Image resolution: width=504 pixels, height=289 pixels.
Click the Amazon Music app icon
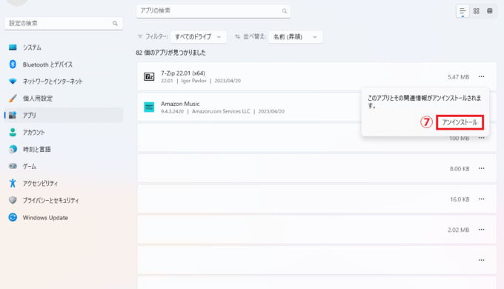pos(149,107)
